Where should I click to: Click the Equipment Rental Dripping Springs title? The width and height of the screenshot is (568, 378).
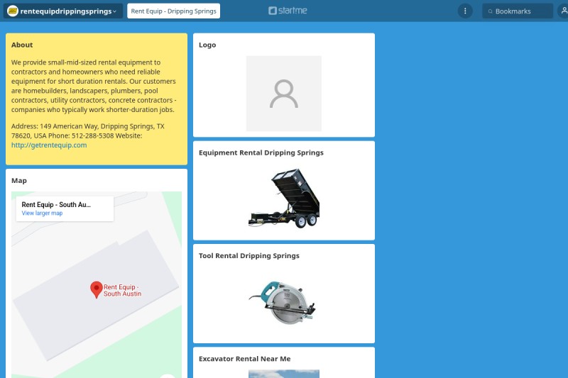(x=261, y=152)
